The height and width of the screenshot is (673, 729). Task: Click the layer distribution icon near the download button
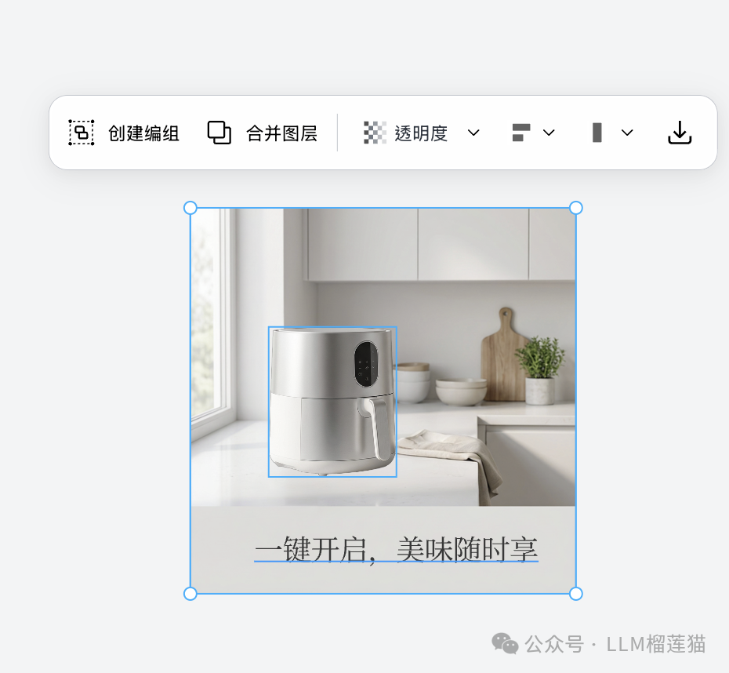(x=597, y=132)
